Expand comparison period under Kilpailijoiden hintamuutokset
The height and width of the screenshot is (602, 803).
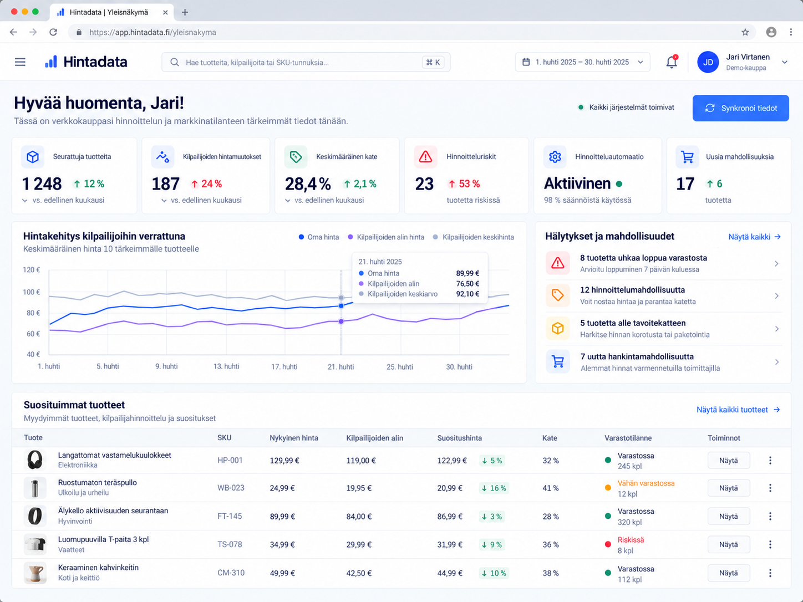164,201
